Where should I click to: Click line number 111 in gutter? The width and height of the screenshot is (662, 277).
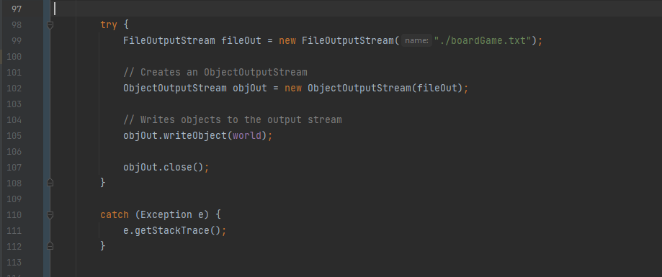(14, 231)
